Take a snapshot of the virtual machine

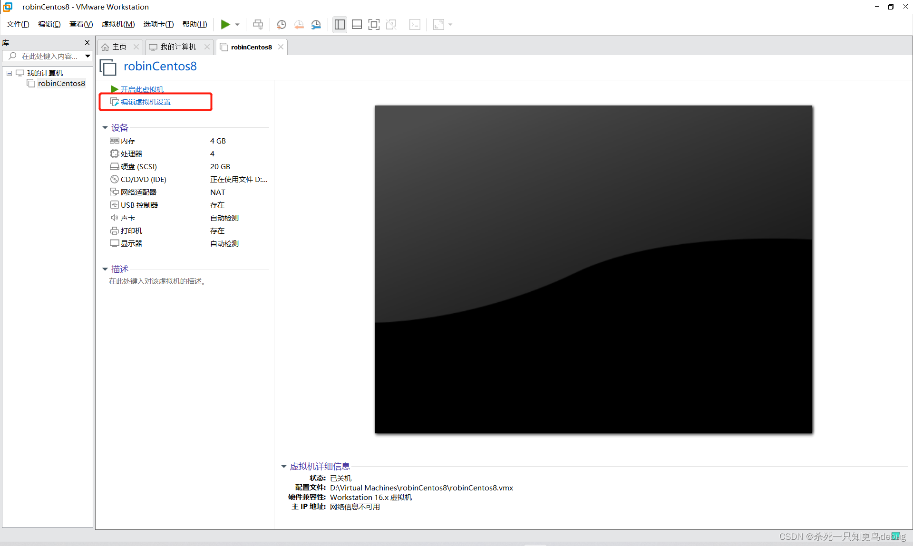tap(282, 24)
